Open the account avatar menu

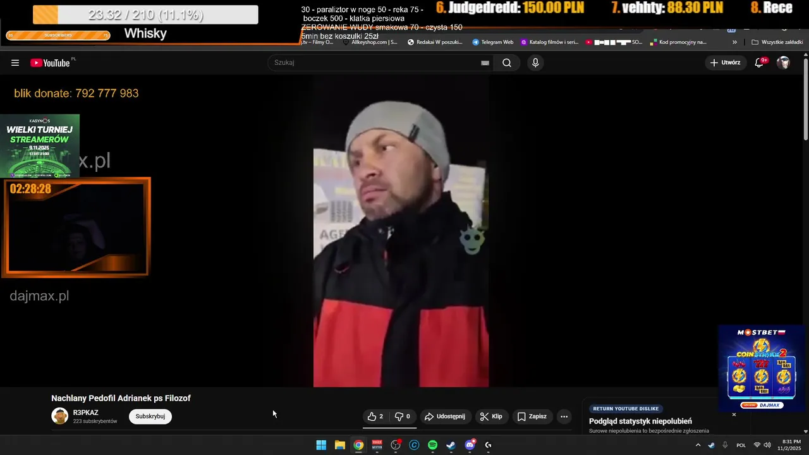click(x=783, y=63)
